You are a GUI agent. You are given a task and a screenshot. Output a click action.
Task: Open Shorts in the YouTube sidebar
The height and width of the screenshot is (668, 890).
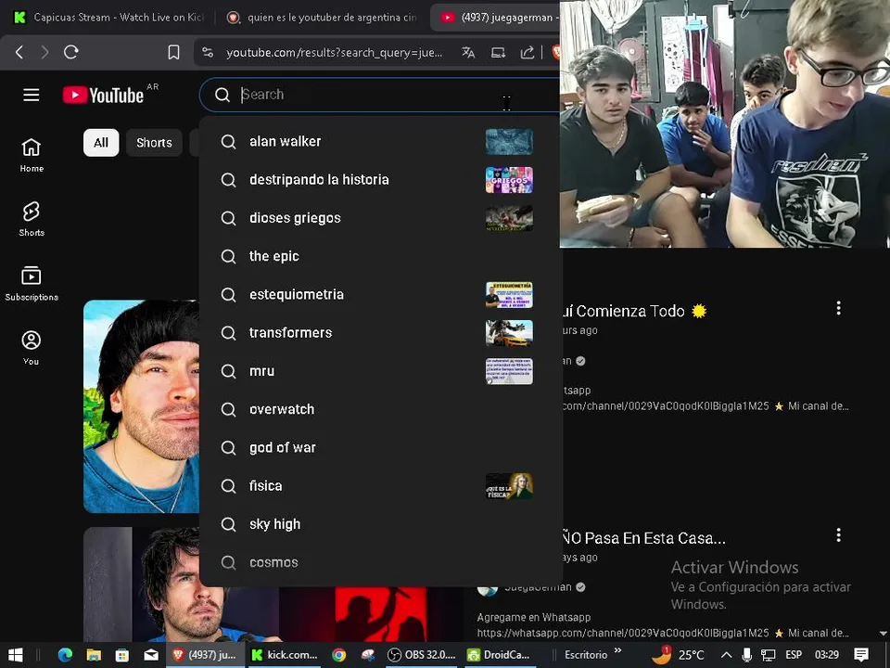[32, 219]
